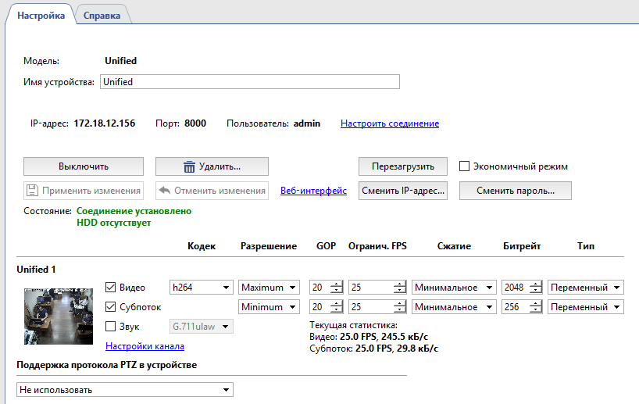Image resolution: width=639 pixels, height=404 pixels.
Task: Switch to the Справка tab
Action: coord(102,15)
